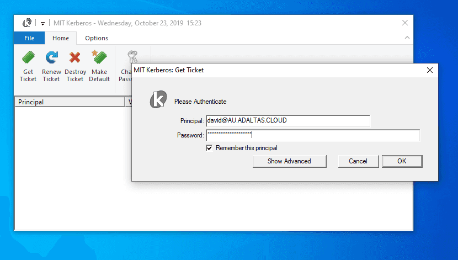This screenshot has height=260, width=458.
Task: Click in the Principal input field
Action: (x=288, y=121)
